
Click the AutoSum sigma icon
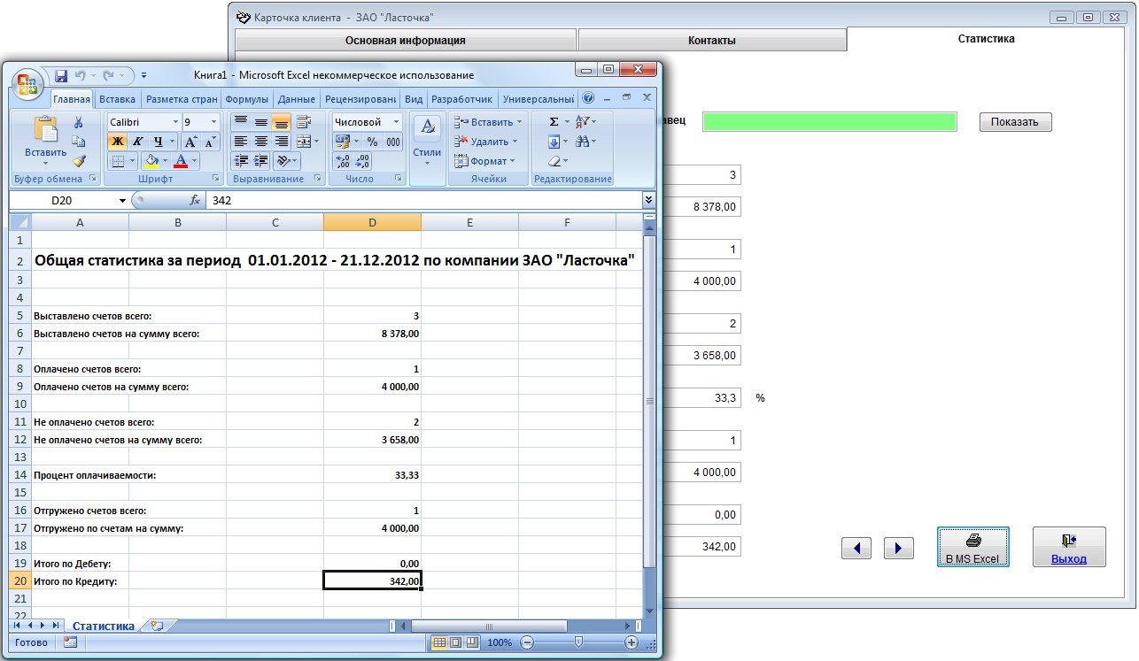[x=554, y=122]
